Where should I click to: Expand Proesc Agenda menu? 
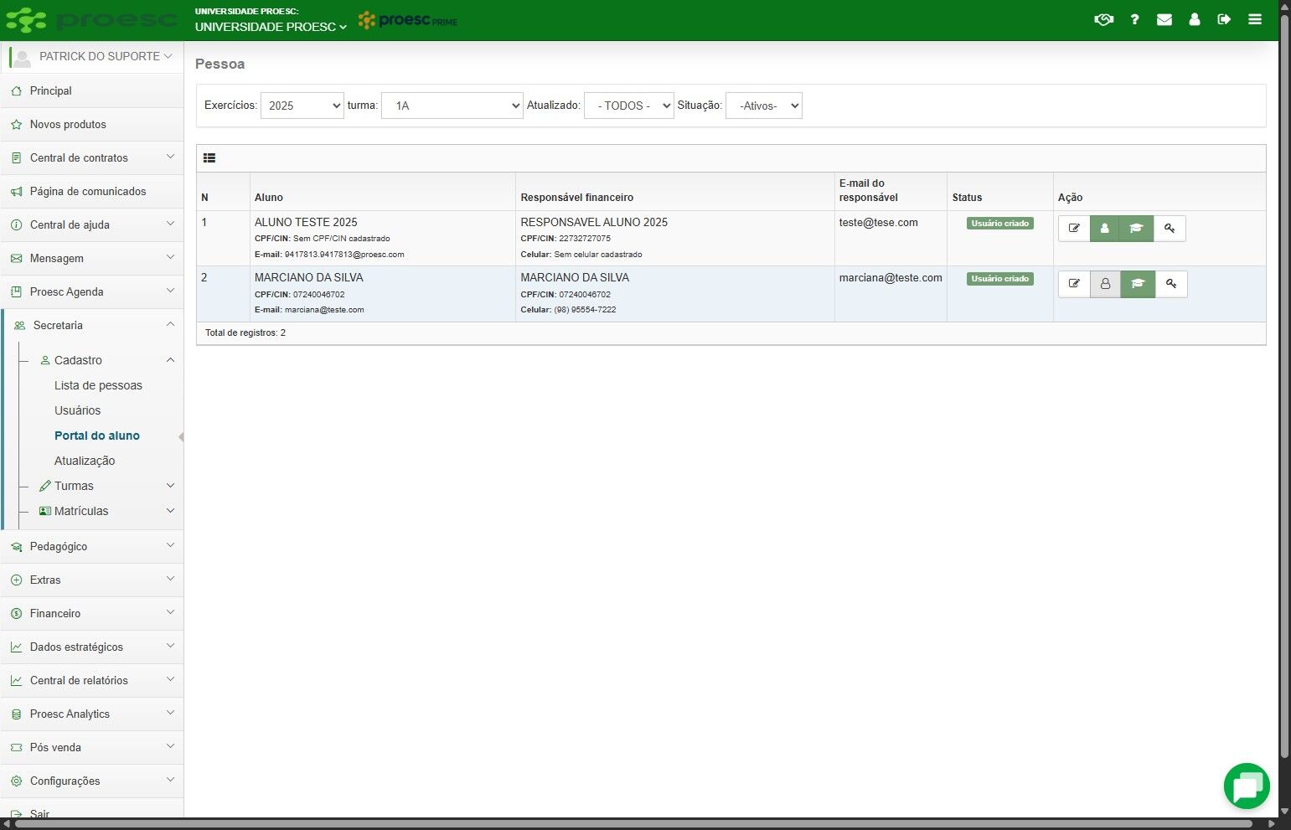pos(92,291)
